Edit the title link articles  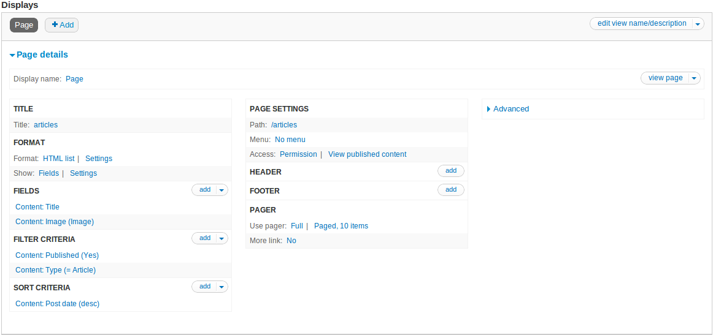tap(45, 124)
